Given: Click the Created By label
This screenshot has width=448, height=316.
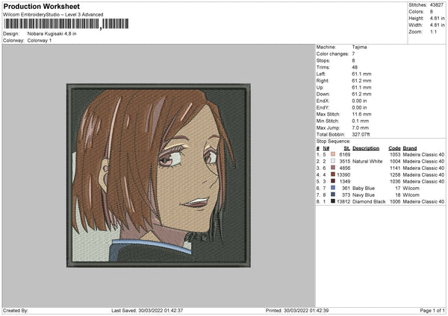Looking at the screenshot, I should [16, 311].
